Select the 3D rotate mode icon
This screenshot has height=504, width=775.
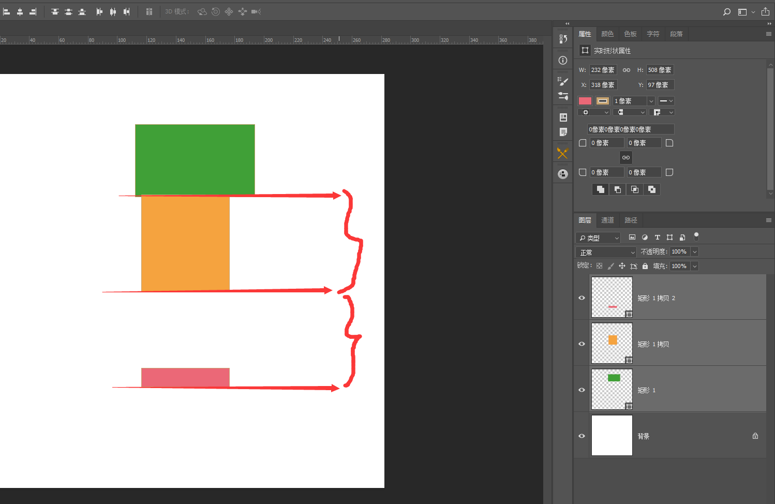point(202,11)
